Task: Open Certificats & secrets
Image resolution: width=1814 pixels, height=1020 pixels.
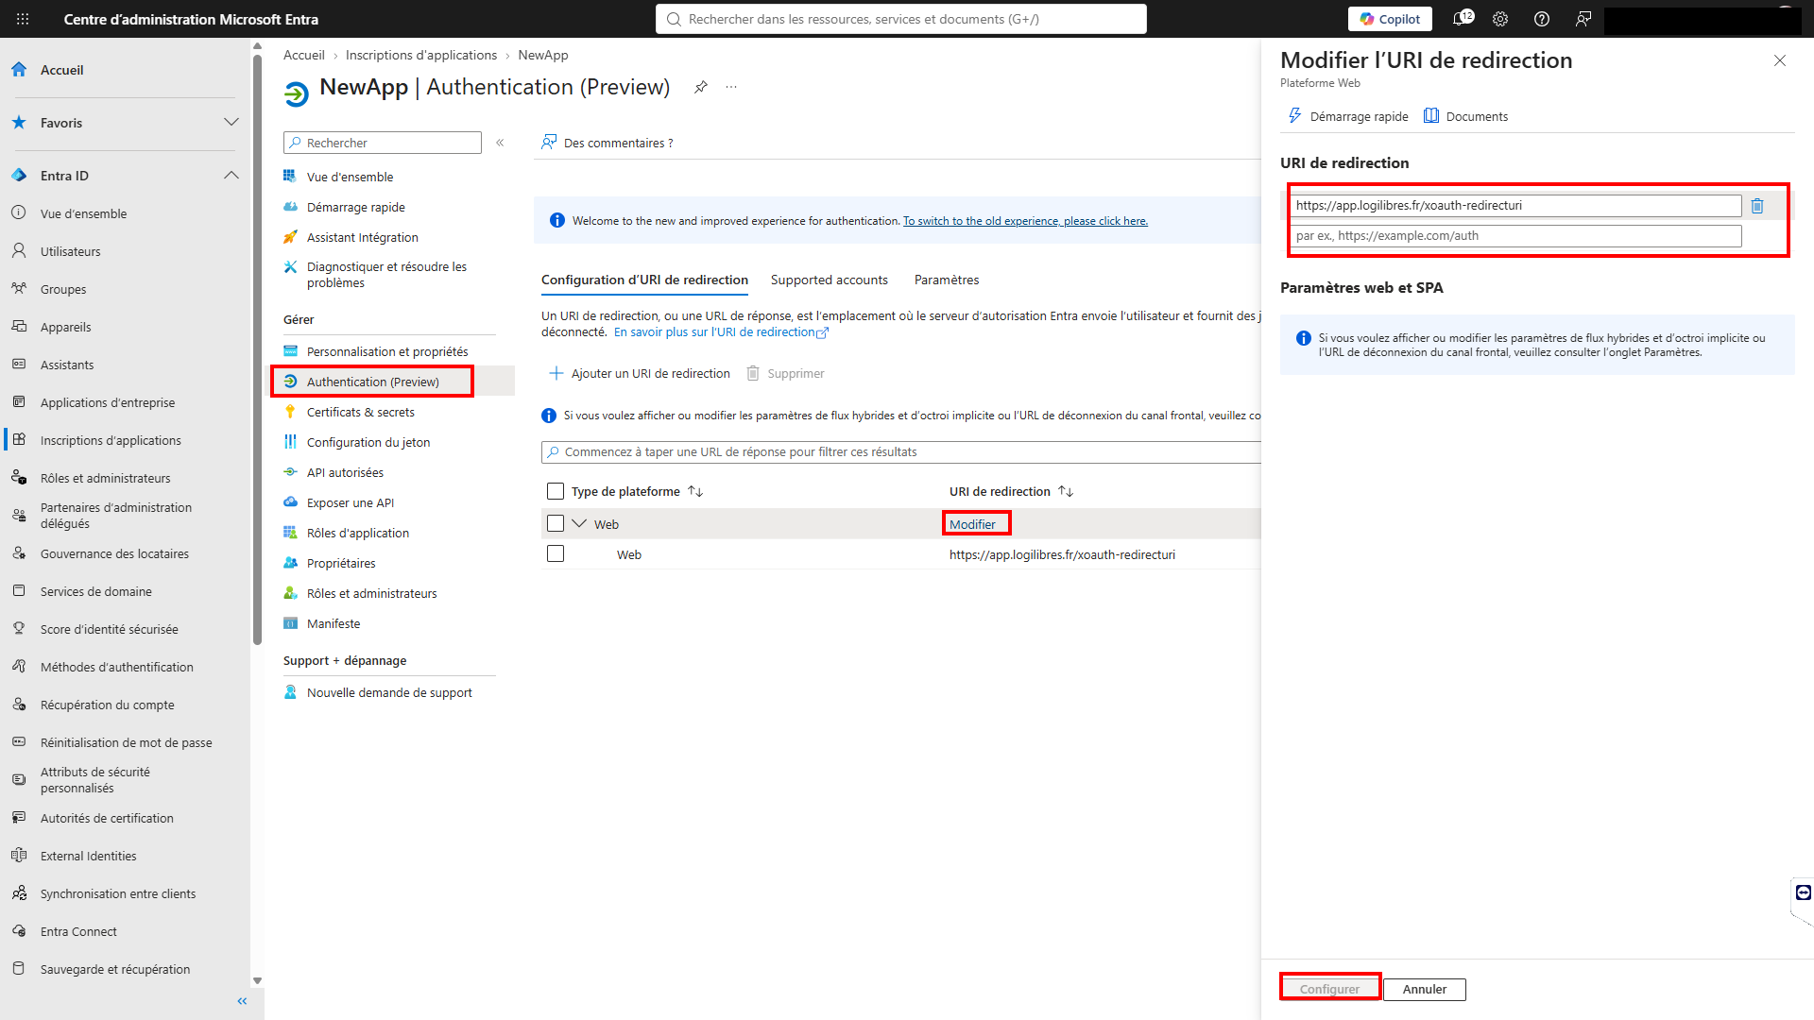Action: pyautogui.click(x=360, y=412)
